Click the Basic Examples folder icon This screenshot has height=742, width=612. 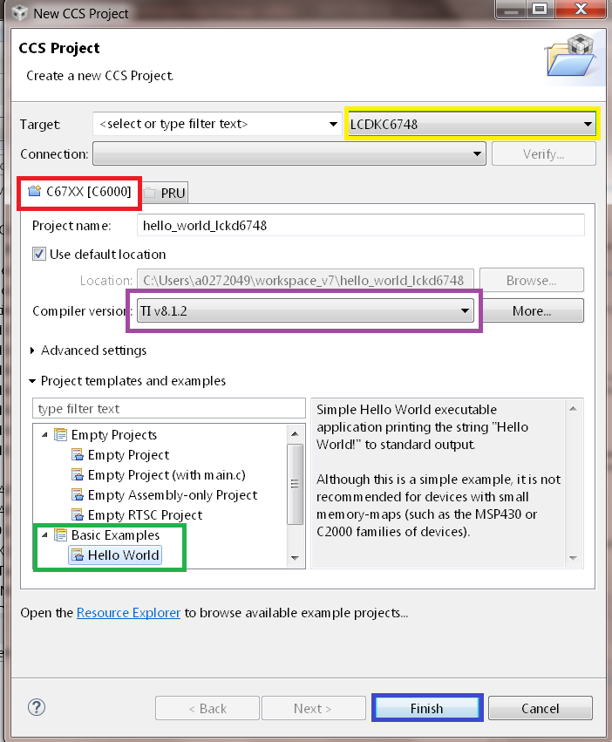(60, 534)
